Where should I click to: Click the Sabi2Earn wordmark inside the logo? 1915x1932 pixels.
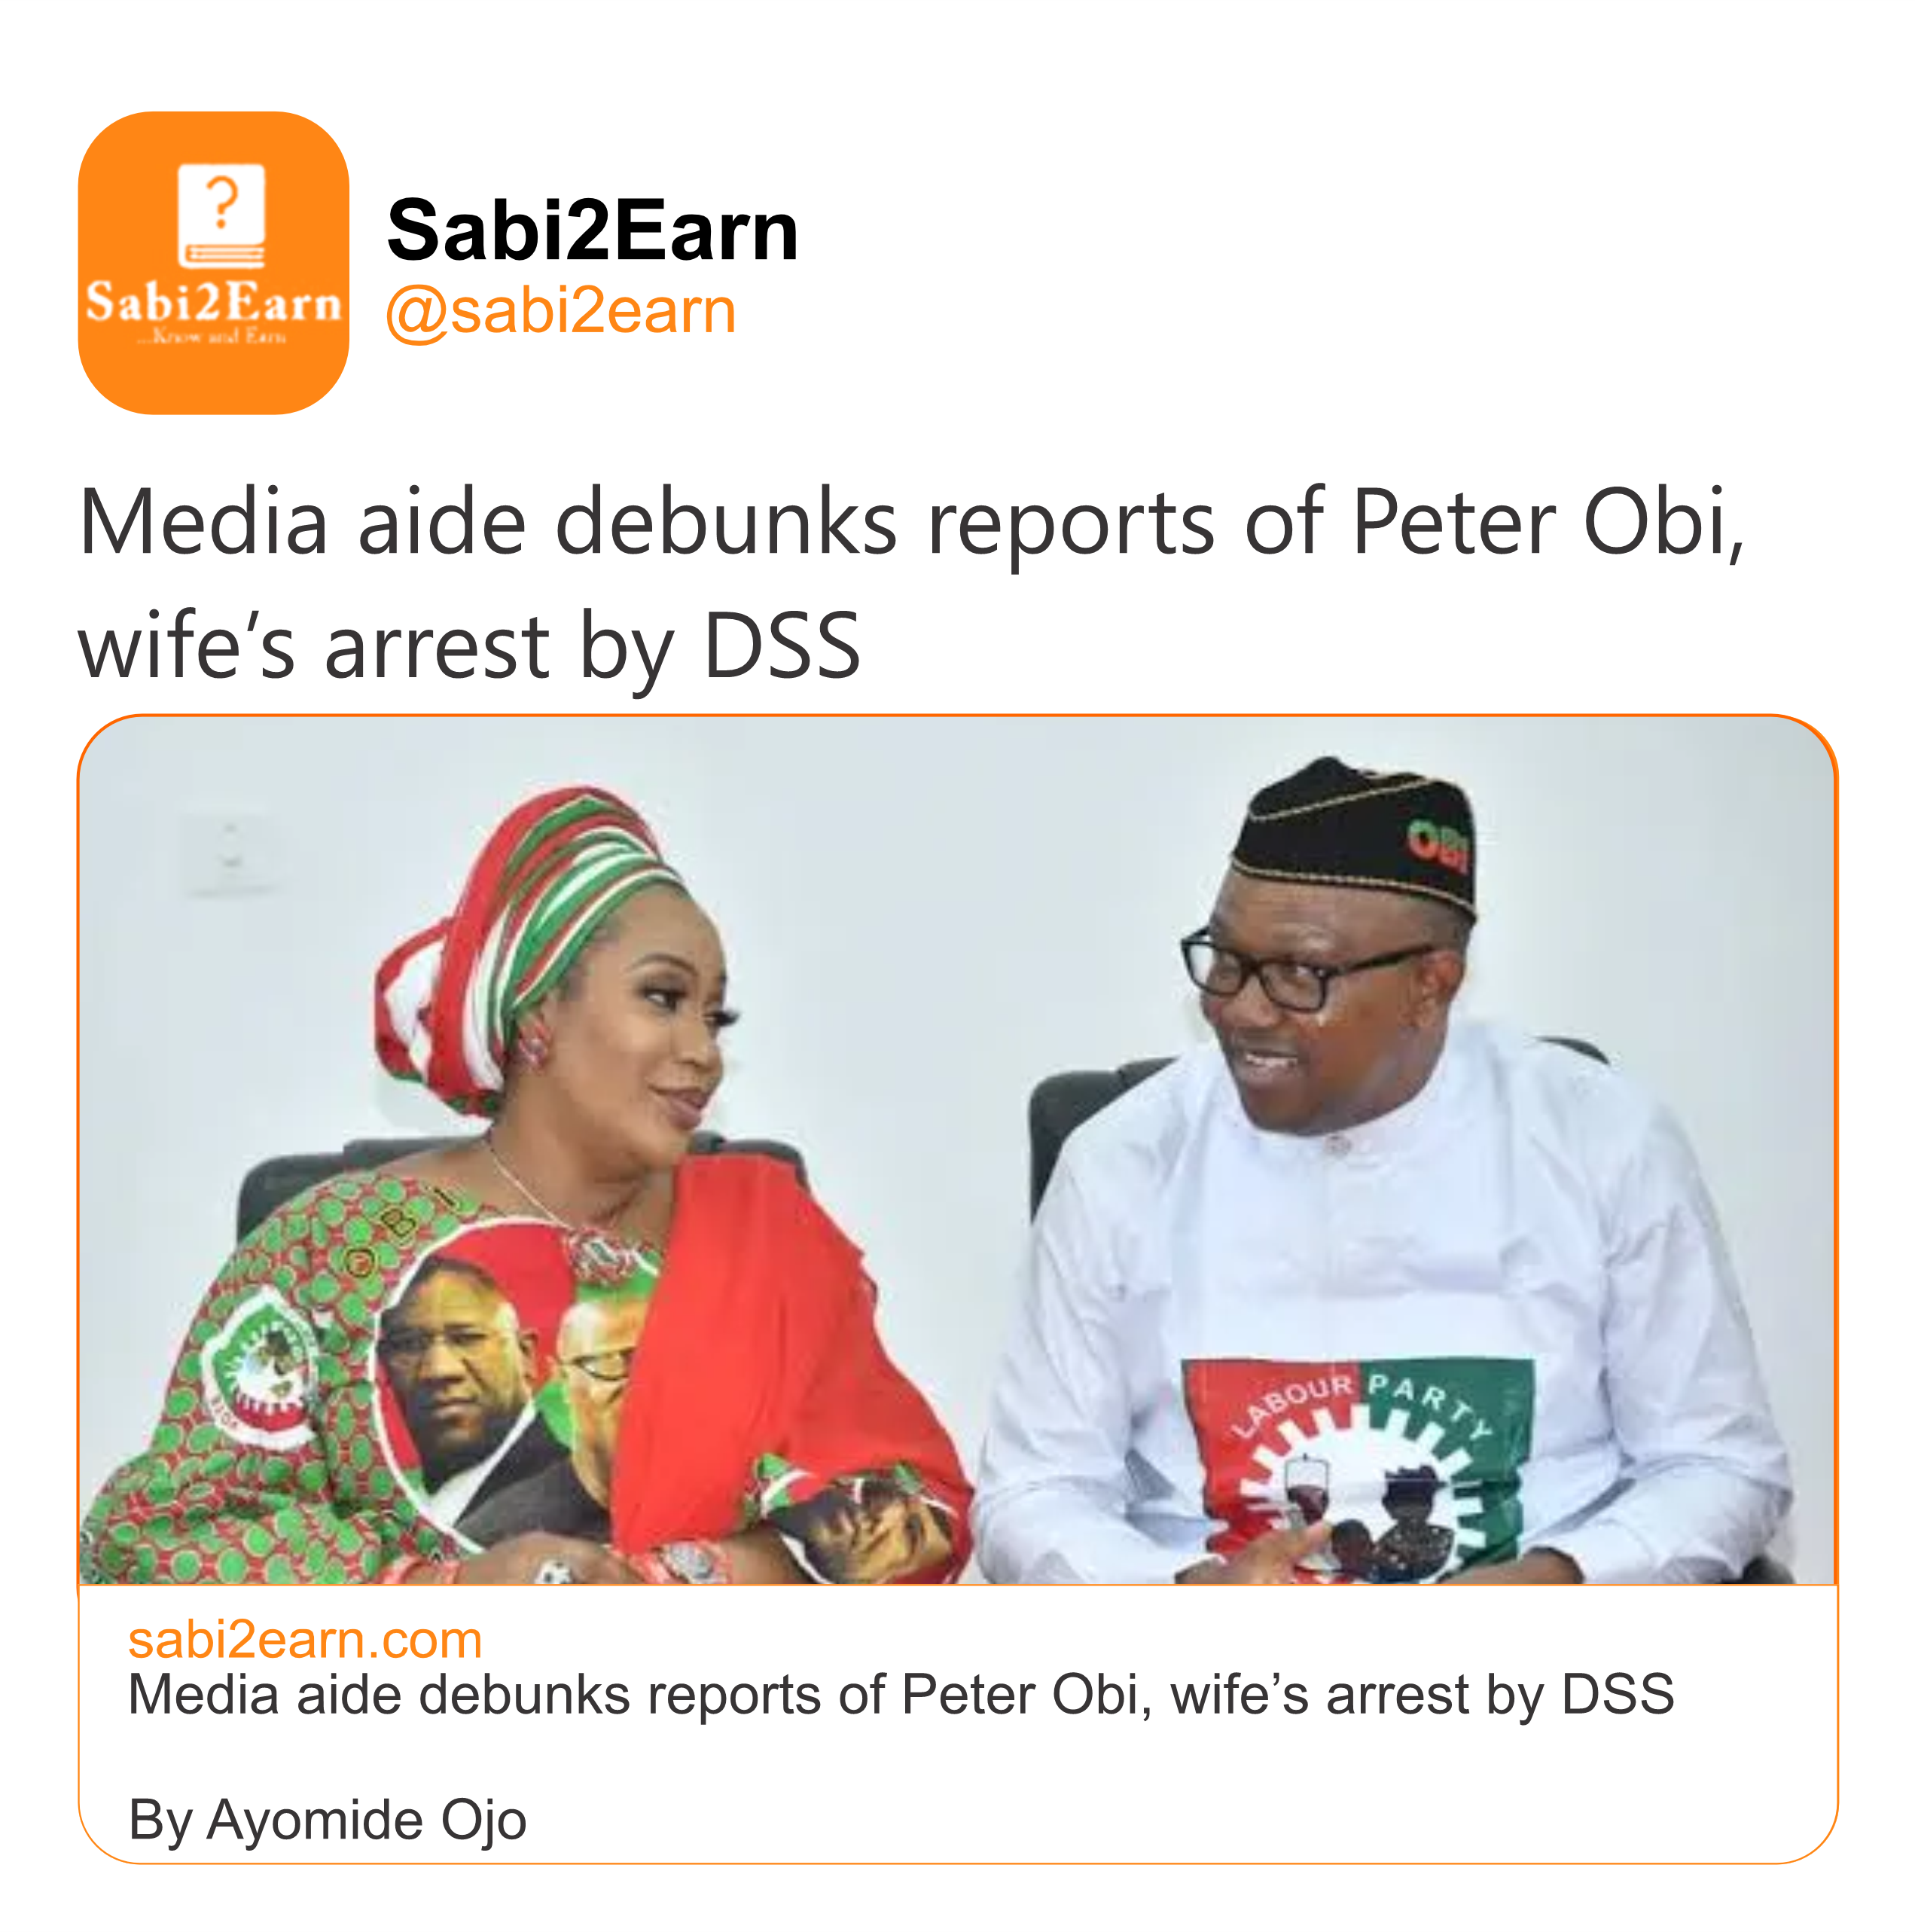(x=213, y=301)
